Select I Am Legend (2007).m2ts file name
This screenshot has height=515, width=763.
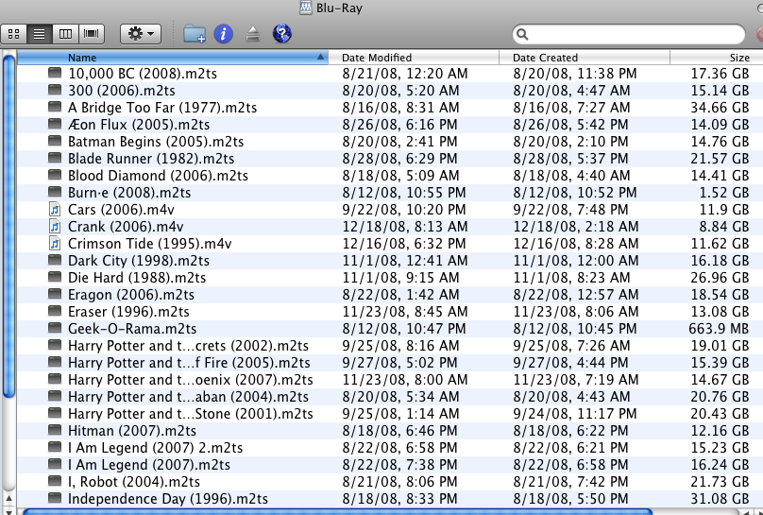point(149,464)
